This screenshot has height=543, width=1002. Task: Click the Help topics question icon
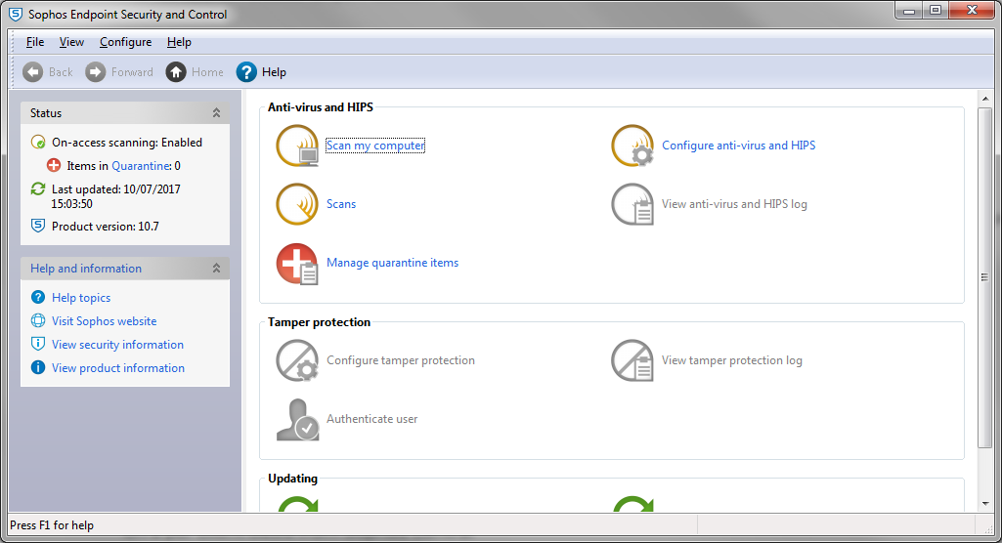(x=38, y=297)
